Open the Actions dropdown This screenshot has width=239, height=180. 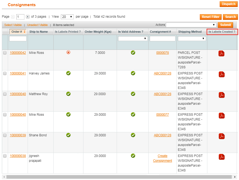pyautogui.click(x=191, y=25)
